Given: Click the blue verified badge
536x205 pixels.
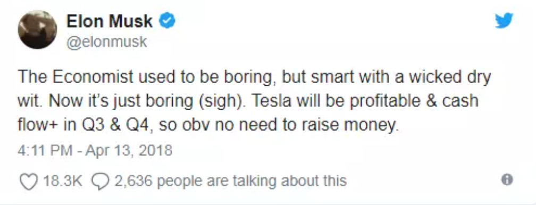Looking at the screenshot, I should 167,21.
